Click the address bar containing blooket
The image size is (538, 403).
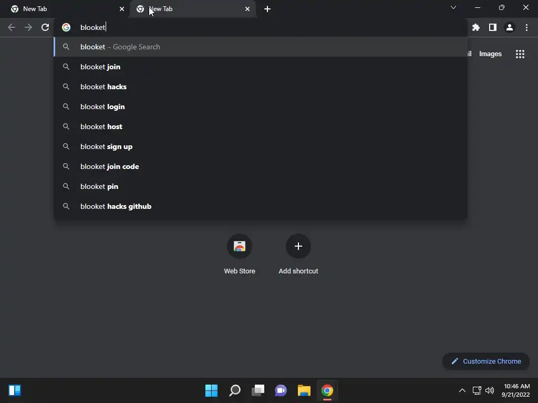pos(261,27)
